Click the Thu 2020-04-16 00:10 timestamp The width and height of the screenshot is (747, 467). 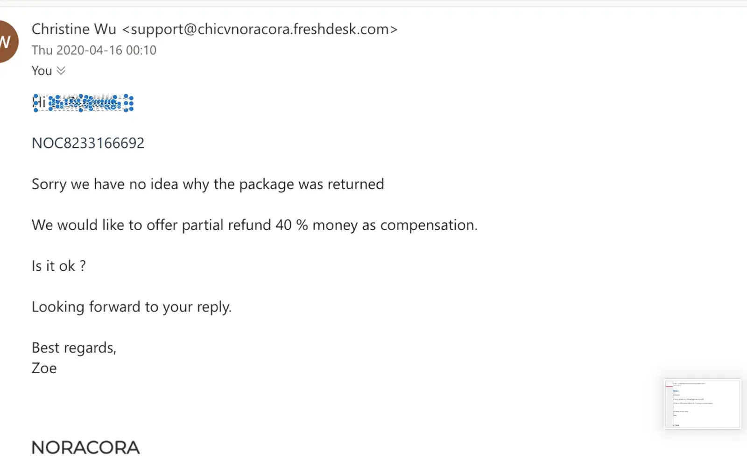click(94, 50)
